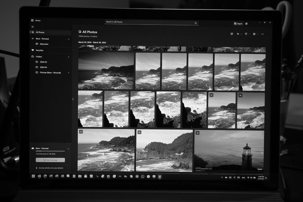303x202 pixels.
Task: Open Photos settings gear
Action: pyautogui.click(x=246, y=24)
